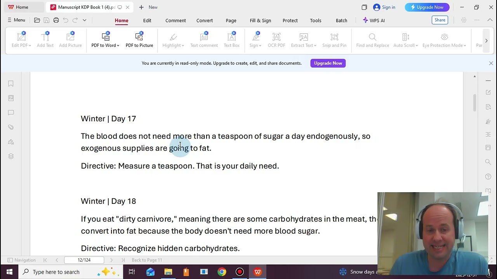Activate the Snip and Pin tool
497x279 pixels.
pos(334,40)
